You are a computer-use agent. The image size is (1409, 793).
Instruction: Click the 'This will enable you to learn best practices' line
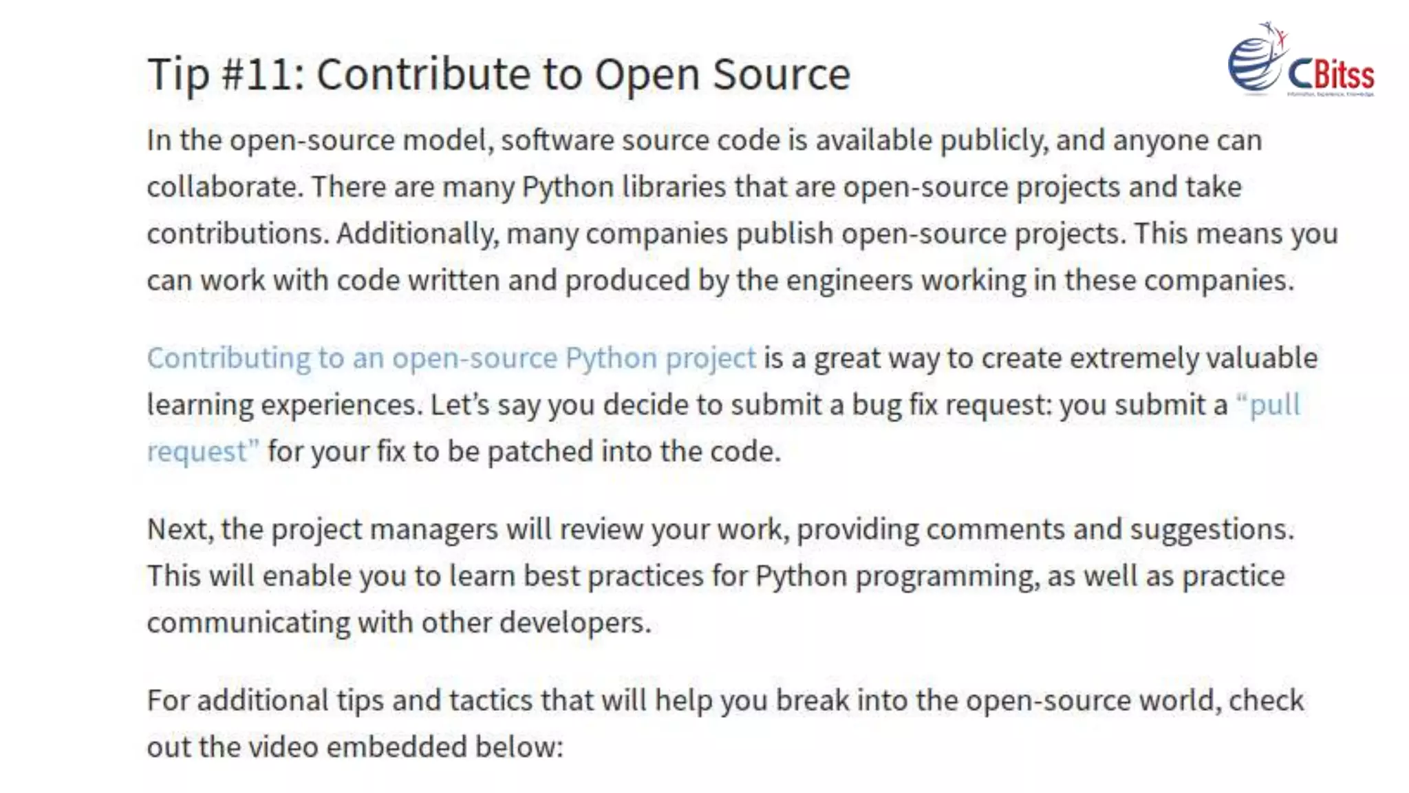point(716,576)
